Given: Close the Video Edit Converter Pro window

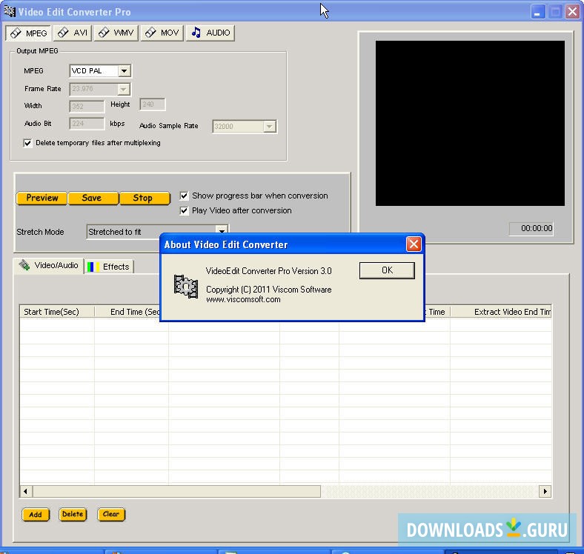Looking at the screenshot, I should pyautogui.click(x=572, y=12).
